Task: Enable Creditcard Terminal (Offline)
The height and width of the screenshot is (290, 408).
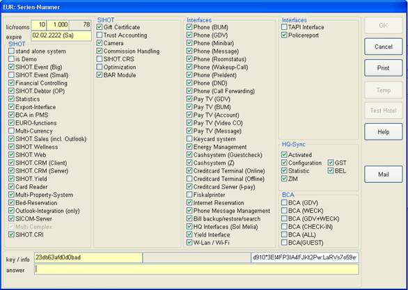Action: pyautogui.click(x=189, y=179)
